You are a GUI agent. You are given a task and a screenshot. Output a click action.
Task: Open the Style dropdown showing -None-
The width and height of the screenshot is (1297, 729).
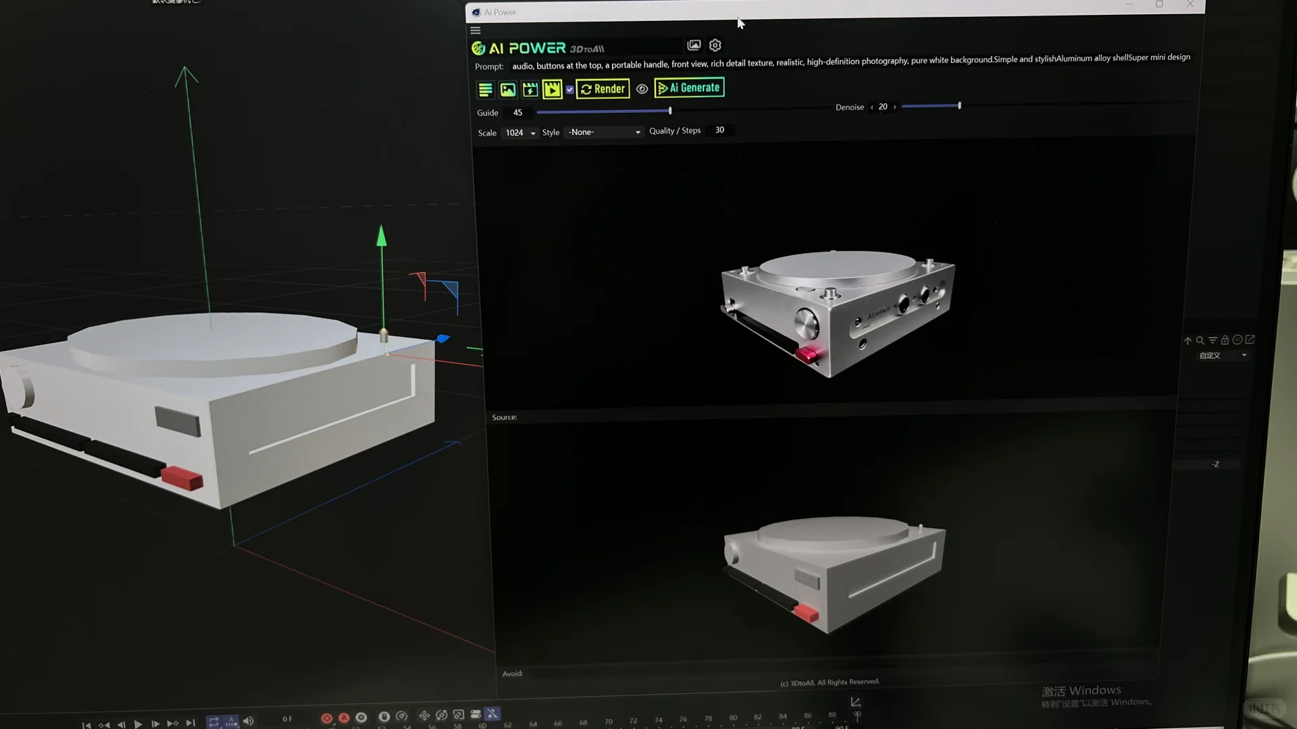(603, 132)
